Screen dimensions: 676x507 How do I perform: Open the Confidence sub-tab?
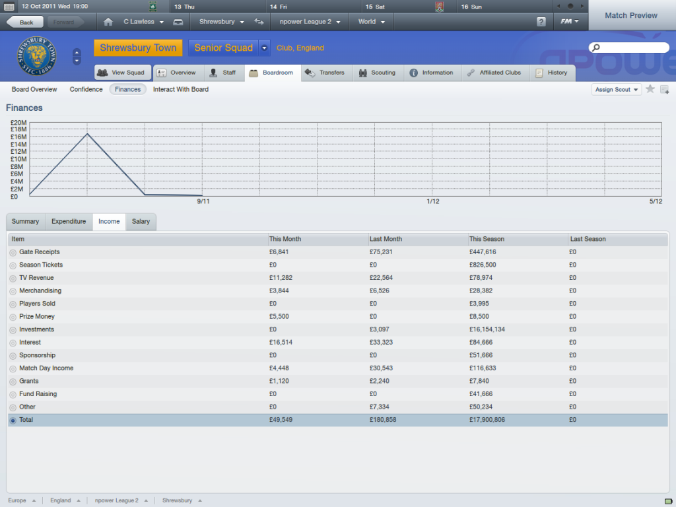click(86, 89)
